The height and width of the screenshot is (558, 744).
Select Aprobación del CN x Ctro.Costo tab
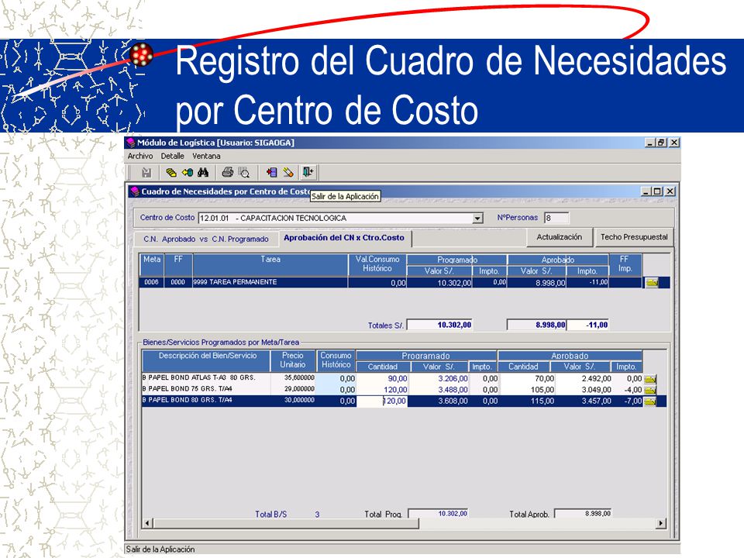[344, 238]
